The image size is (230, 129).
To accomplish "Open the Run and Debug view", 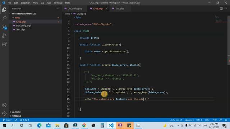I will tap(4, 35).
